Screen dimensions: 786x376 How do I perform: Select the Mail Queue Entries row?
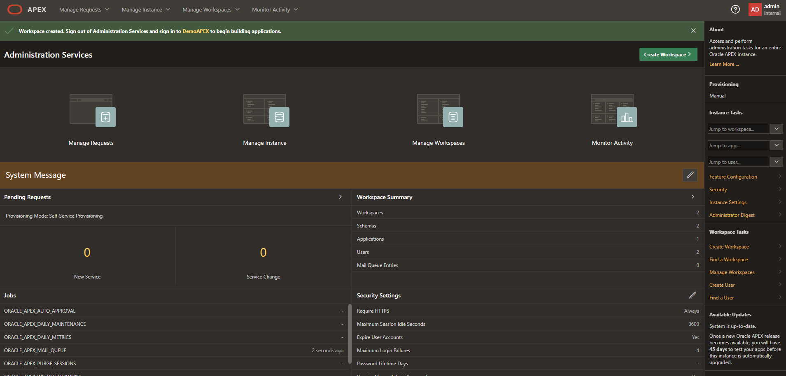528,265
